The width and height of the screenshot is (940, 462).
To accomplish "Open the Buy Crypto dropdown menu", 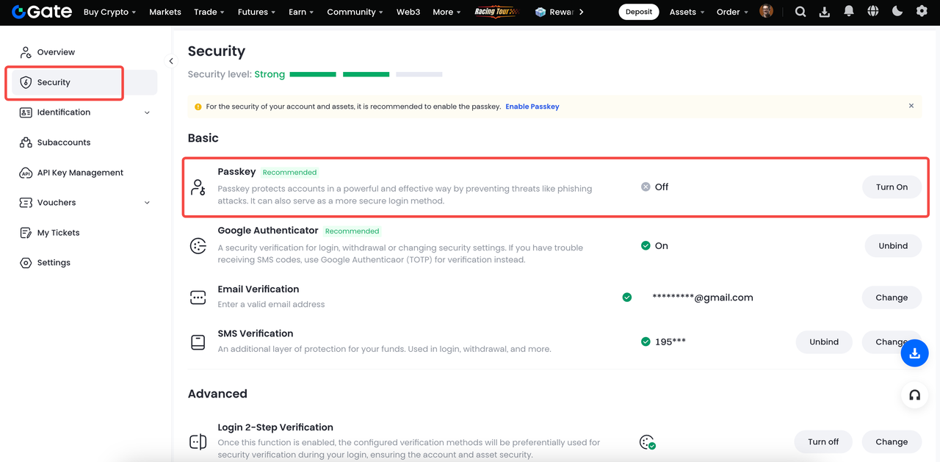I will coord(110,12).
